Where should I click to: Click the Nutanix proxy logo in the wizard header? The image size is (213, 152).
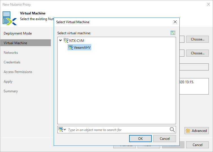click(10, 18)
